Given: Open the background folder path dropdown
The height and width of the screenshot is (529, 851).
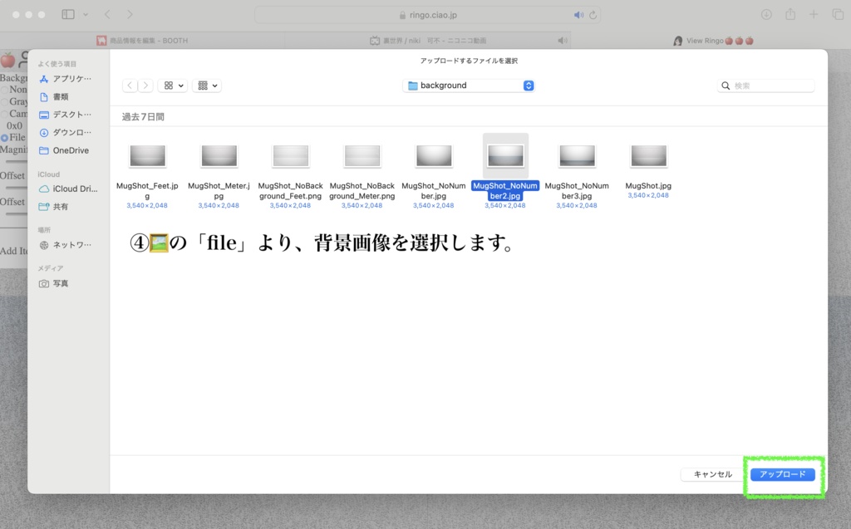Looking at the screenshot, I should point(469,86).
